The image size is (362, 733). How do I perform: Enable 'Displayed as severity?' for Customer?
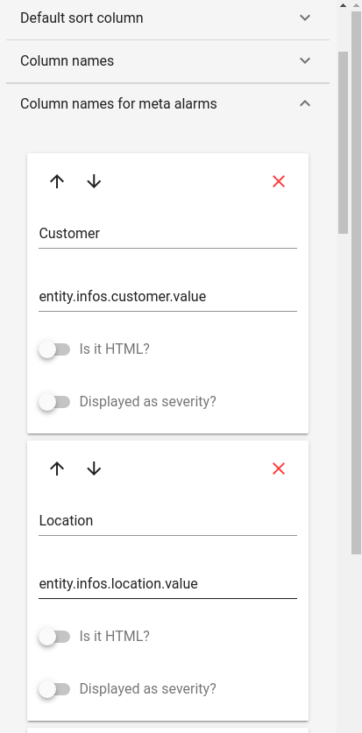[x=54, y=402]
